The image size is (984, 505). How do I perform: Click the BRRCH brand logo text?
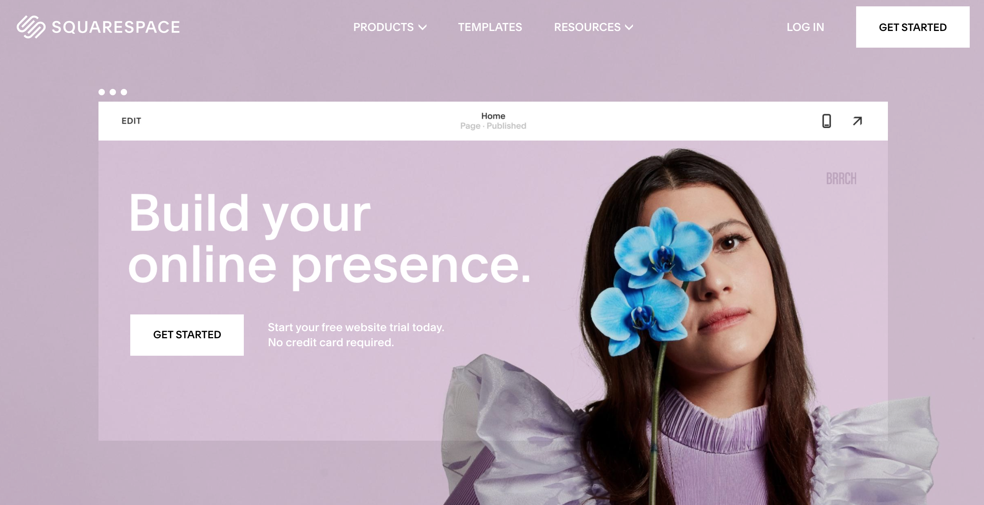[841, 179]
